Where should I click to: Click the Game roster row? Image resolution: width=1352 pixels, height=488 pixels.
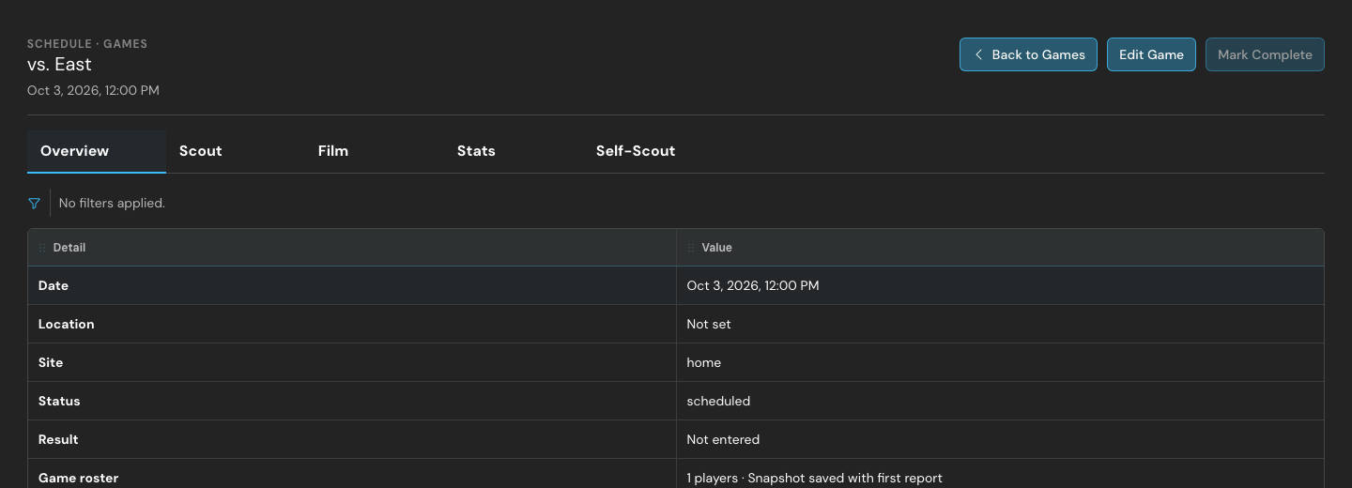[x=676, y=474]
